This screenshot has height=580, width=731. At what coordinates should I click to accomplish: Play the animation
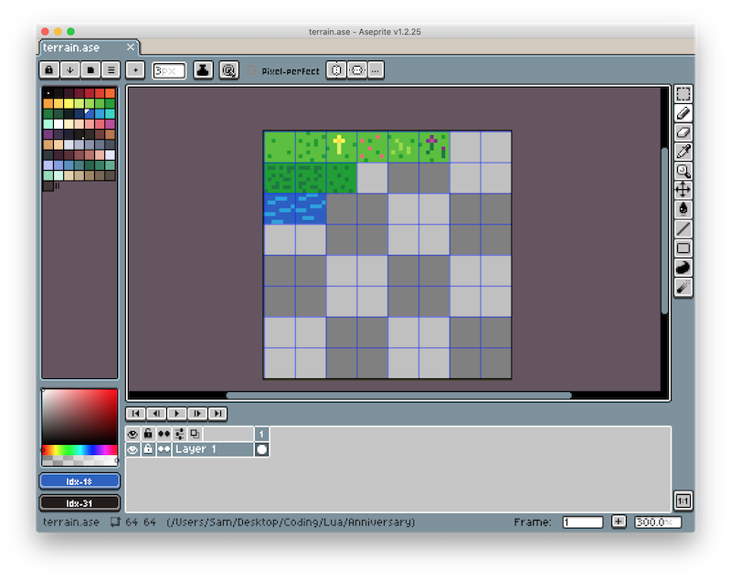177,414
